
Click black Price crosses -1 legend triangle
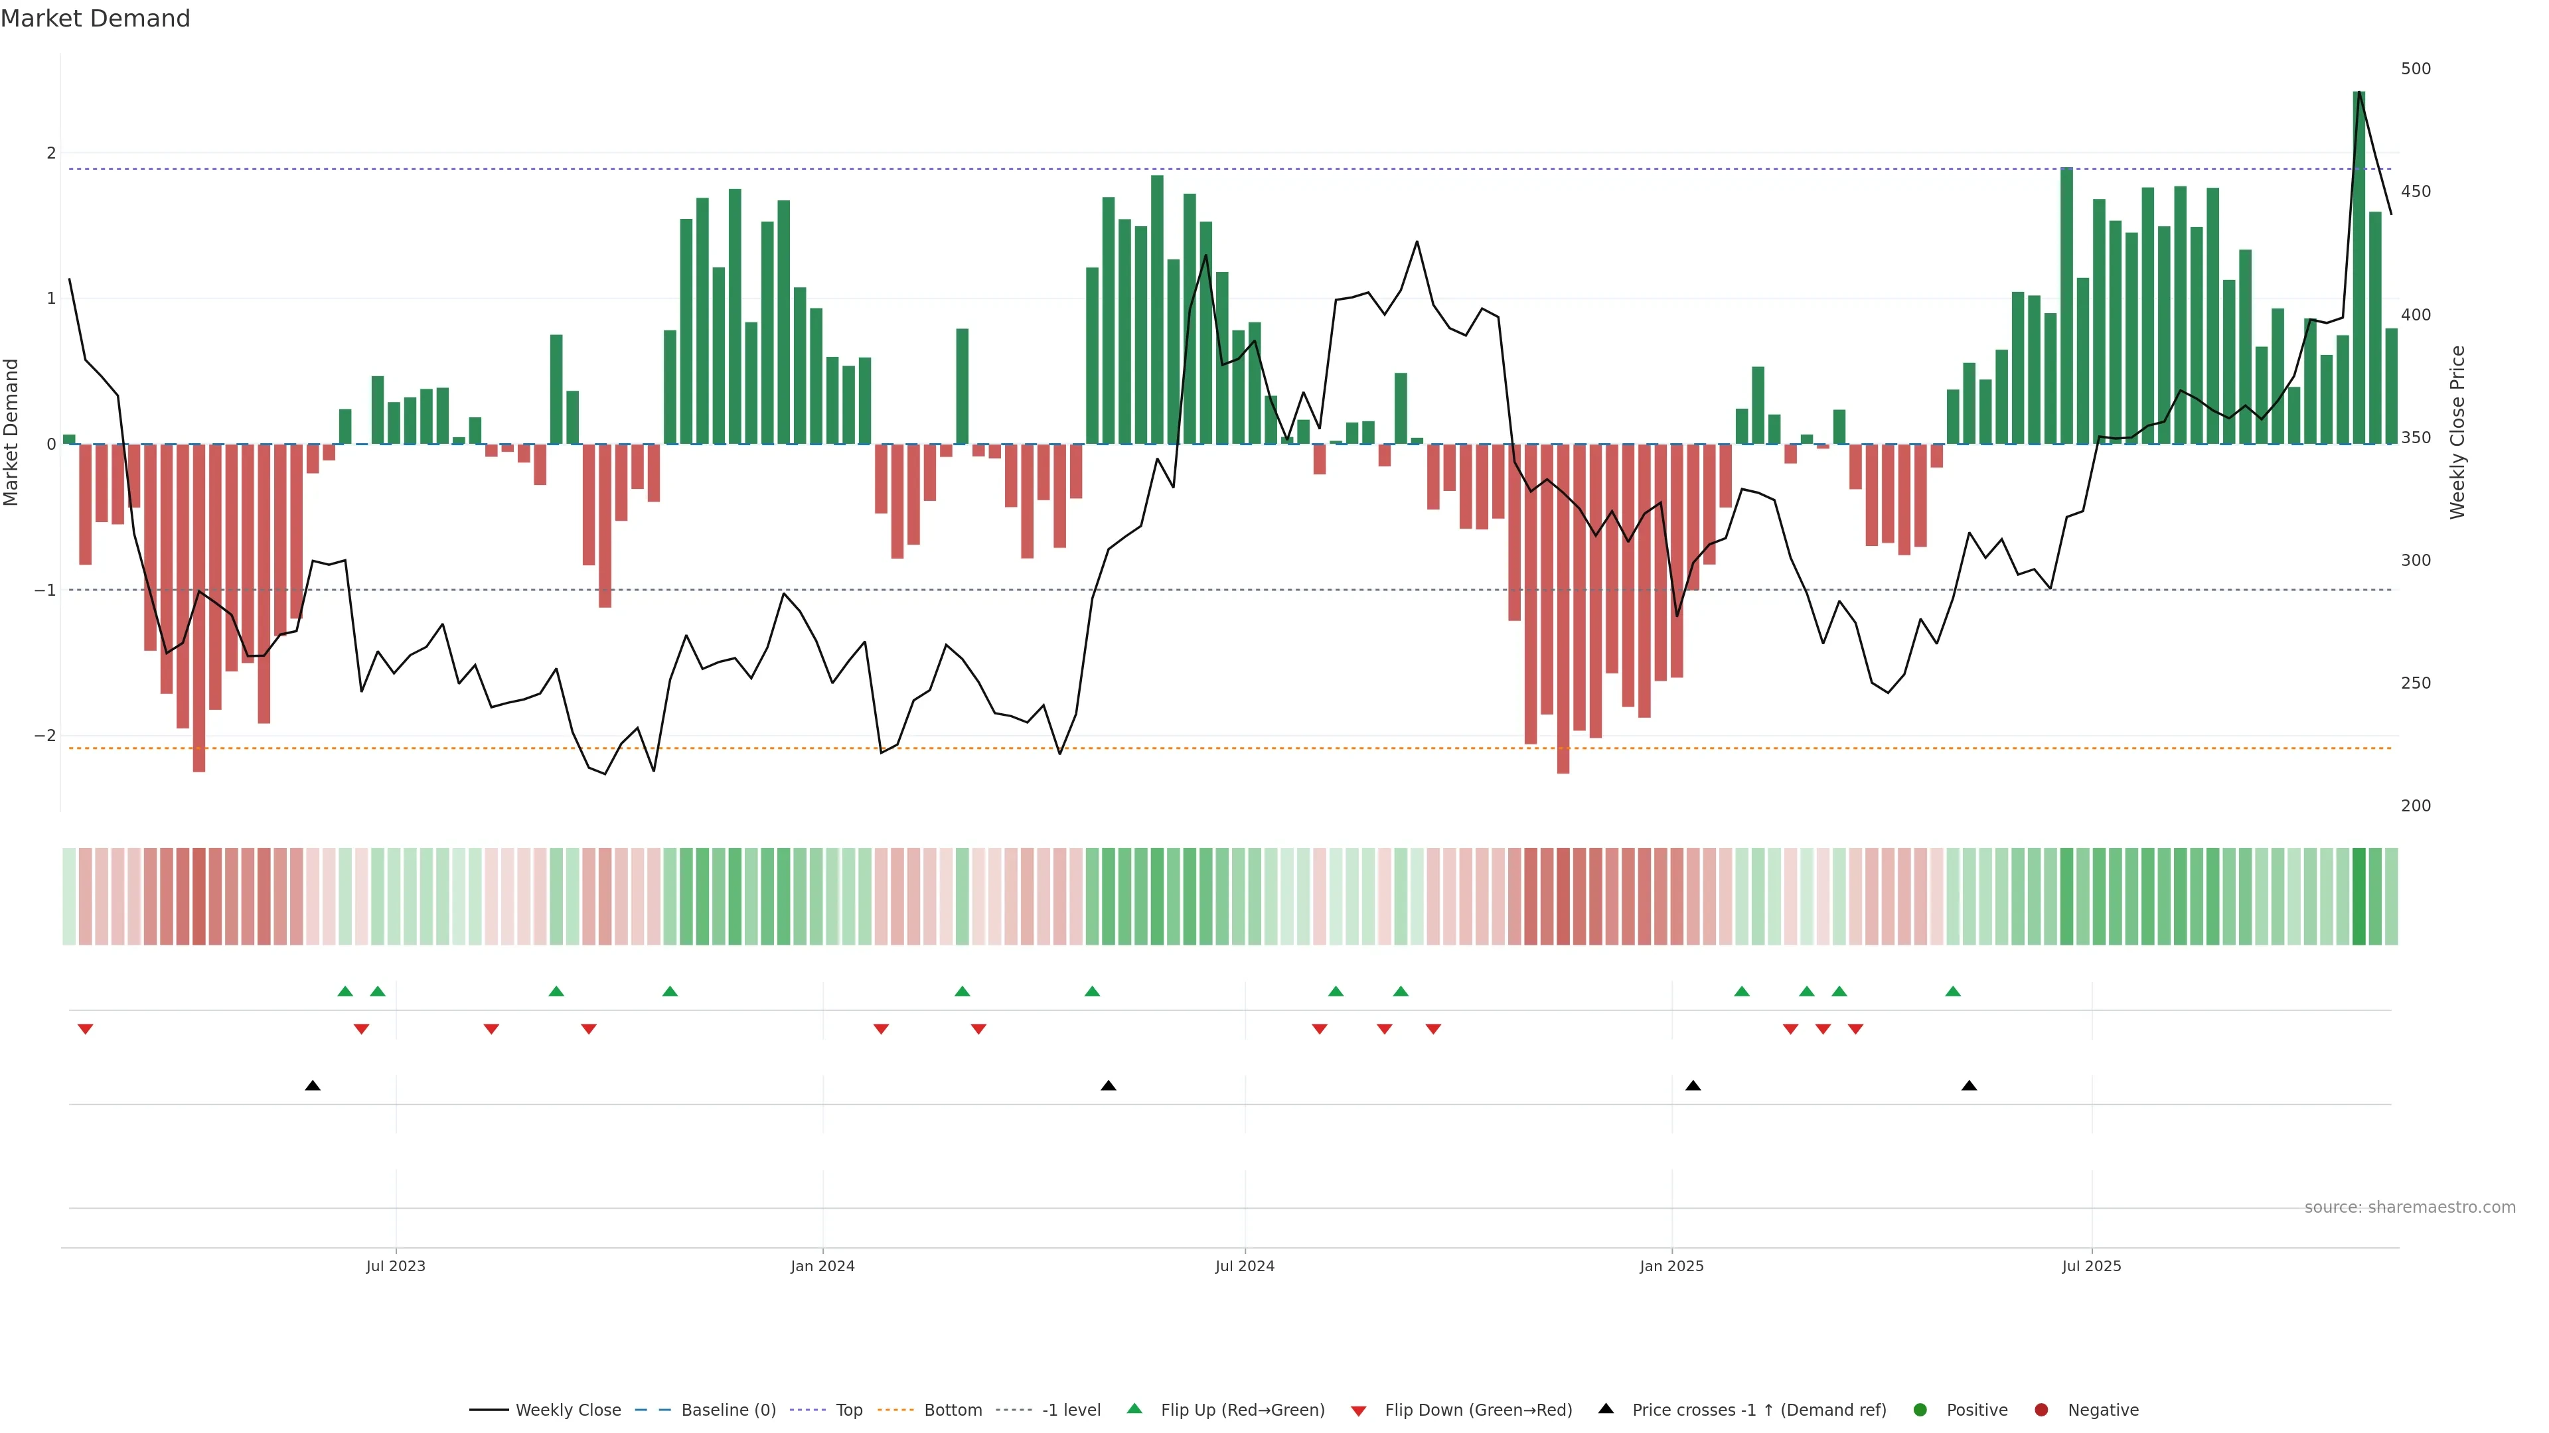[x=1606, y=1408]
